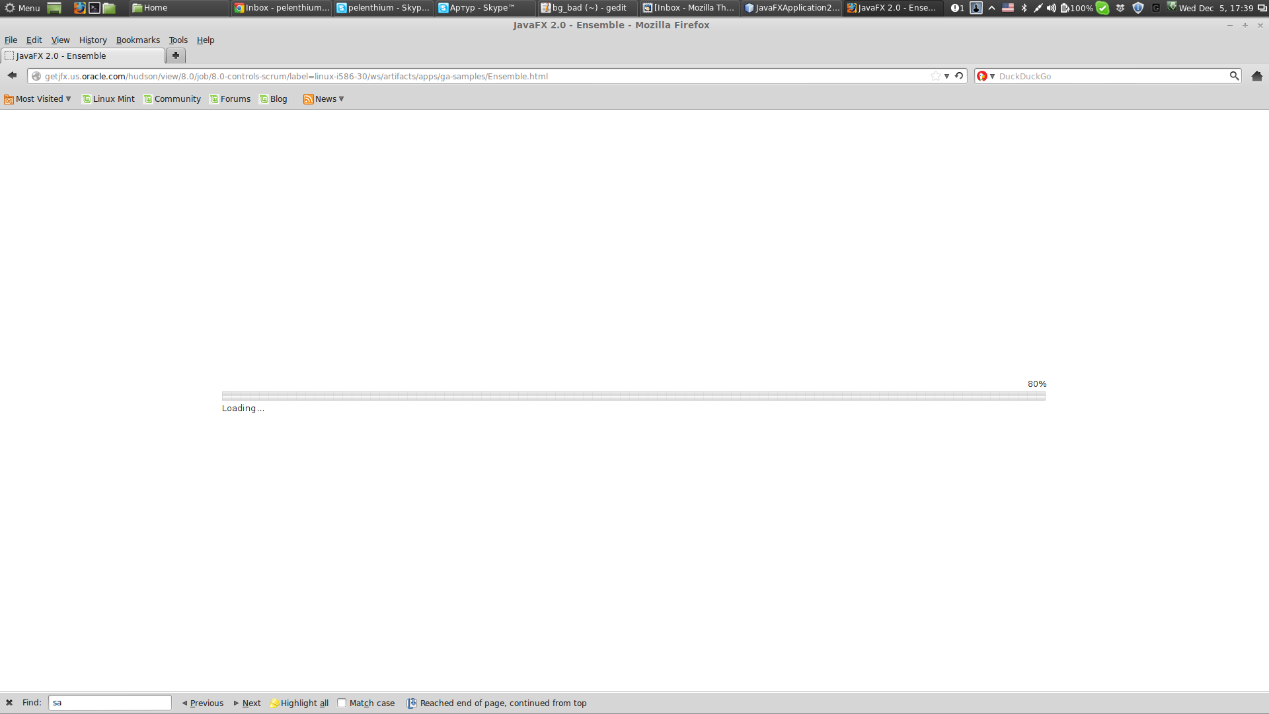
Task: Click the Next find button
Action: pyautogui.click(x=247, y=703)
